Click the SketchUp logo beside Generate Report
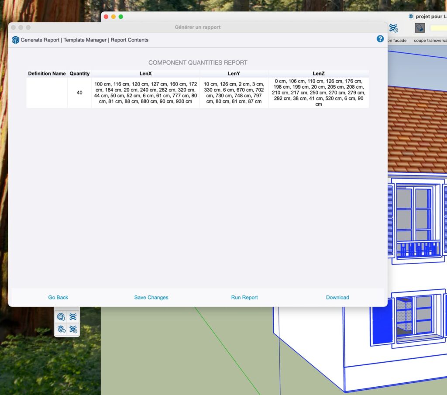 pos(15,40)
